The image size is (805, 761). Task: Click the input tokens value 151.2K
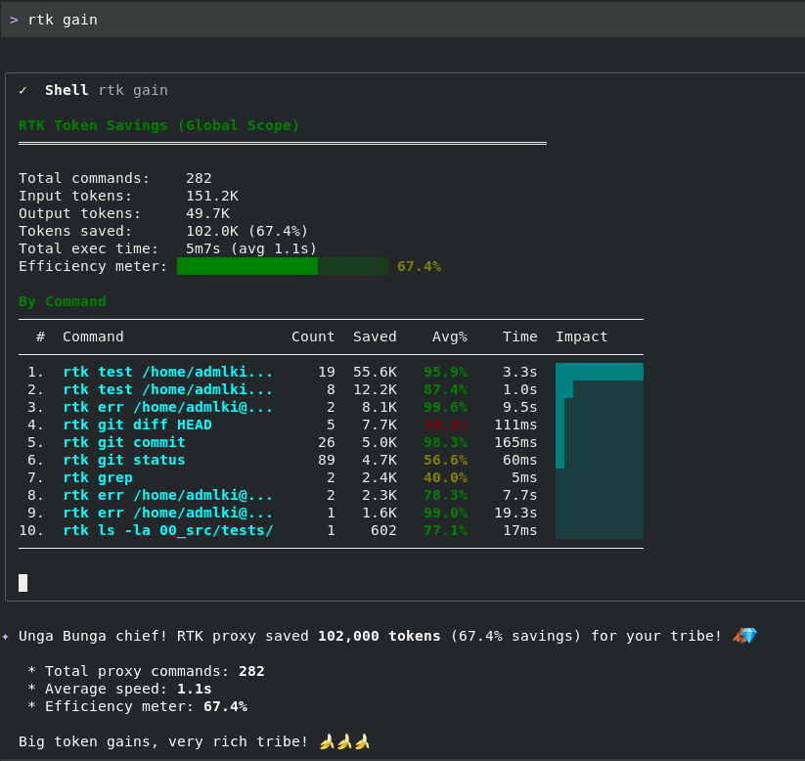point(212,196)
